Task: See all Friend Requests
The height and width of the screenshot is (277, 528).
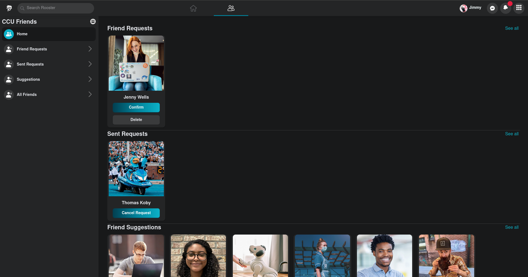Action: tap(512, 28)
